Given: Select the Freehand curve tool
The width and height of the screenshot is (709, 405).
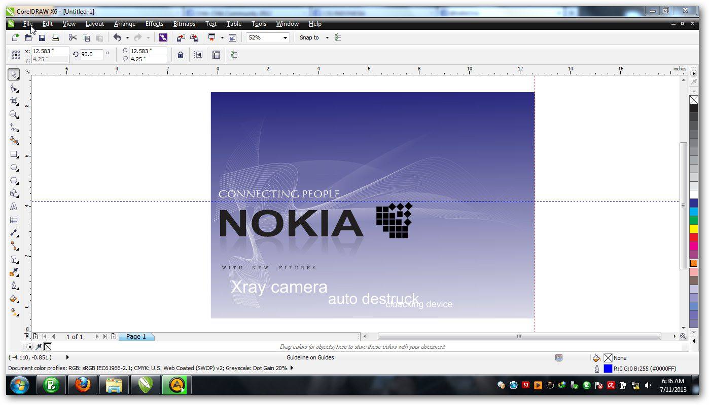Looking at the screenshot, I should click(14, 128).
